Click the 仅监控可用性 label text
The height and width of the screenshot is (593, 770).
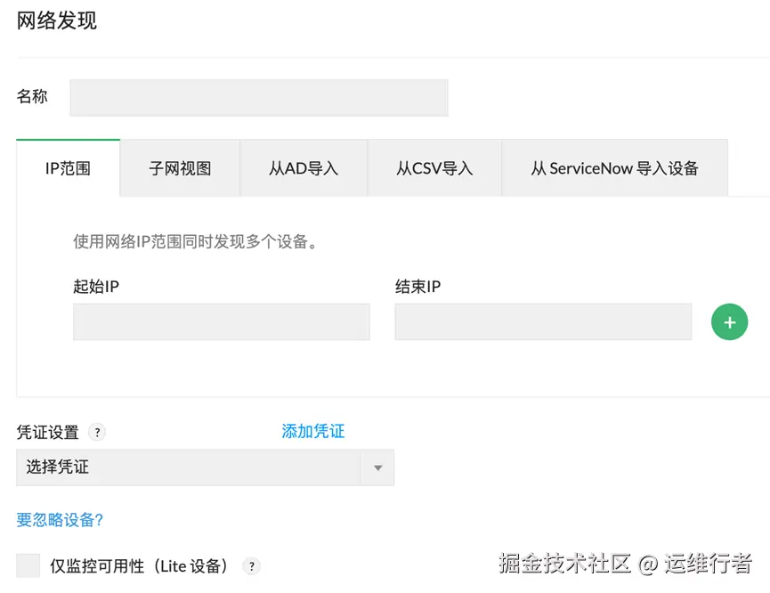pos(139,566)
